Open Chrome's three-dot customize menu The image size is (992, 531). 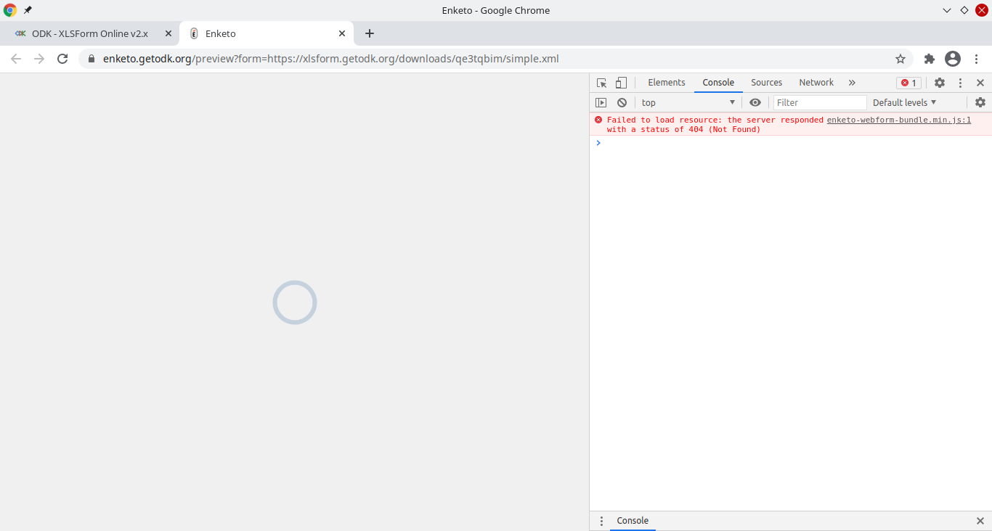975,59
